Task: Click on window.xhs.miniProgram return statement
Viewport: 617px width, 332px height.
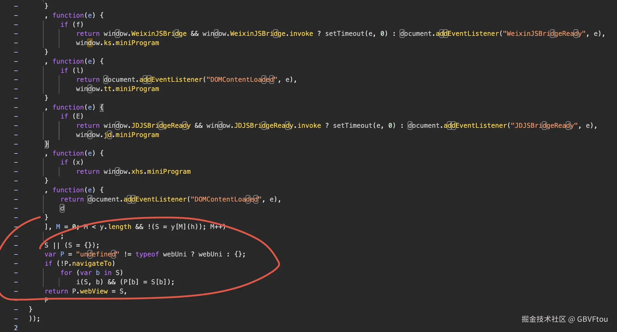Action: tap(133, 171)
